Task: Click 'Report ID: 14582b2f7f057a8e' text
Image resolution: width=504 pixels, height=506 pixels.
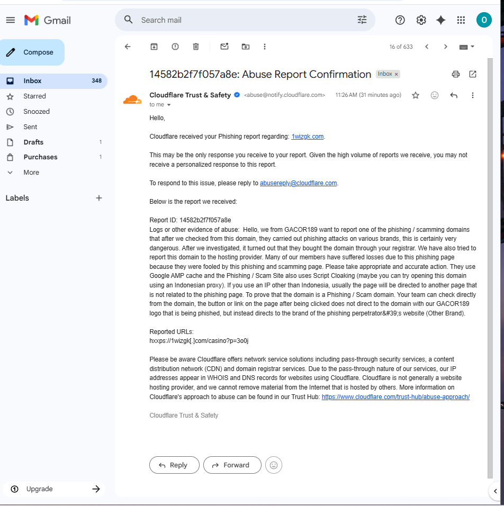Action: 190,220
